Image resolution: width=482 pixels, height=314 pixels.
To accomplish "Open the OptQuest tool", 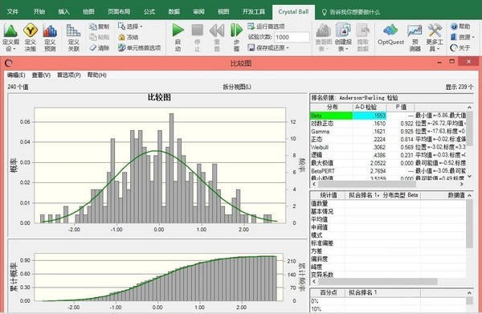I will [390, 35].
